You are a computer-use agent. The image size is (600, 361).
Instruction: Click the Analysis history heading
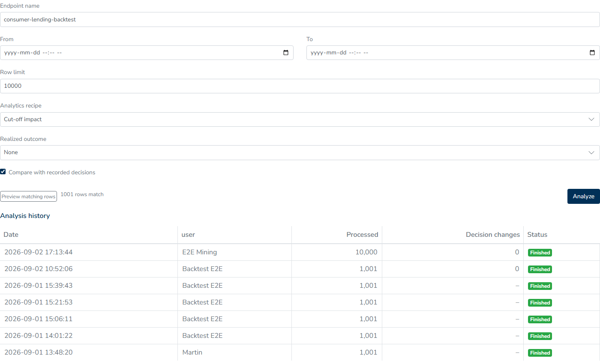pyautogui.click(x=25, y=216)
